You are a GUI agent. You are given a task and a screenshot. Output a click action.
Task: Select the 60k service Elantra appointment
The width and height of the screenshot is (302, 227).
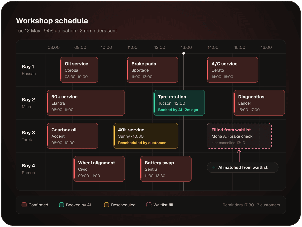click(x=86, y=103)
